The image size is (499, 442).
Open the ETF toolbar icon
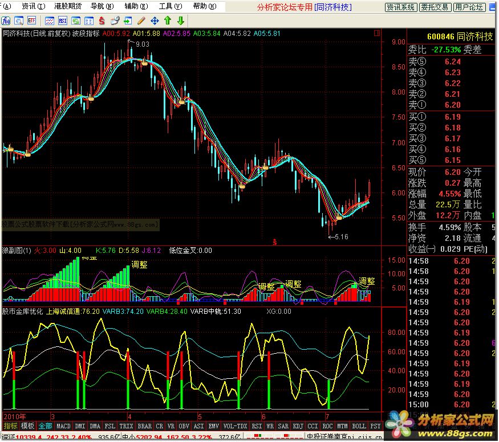pyautogui.click(x=31, y=21)
